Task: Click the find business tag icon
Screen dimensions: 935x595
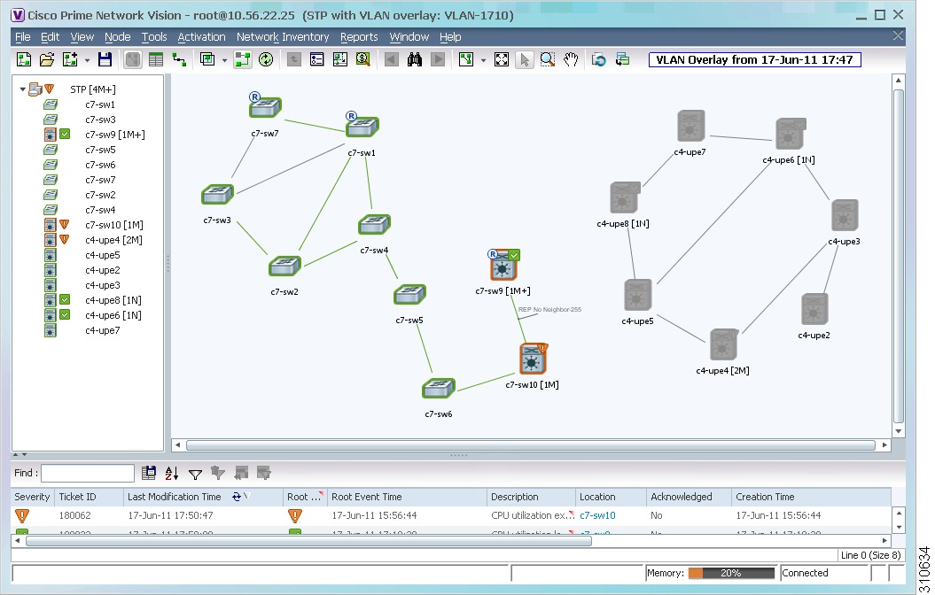Action: [x=363, y=59]
